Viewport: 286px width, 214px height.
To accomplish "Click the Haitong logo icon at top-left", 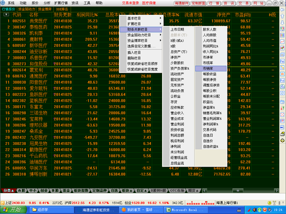I will pos(3,3).
